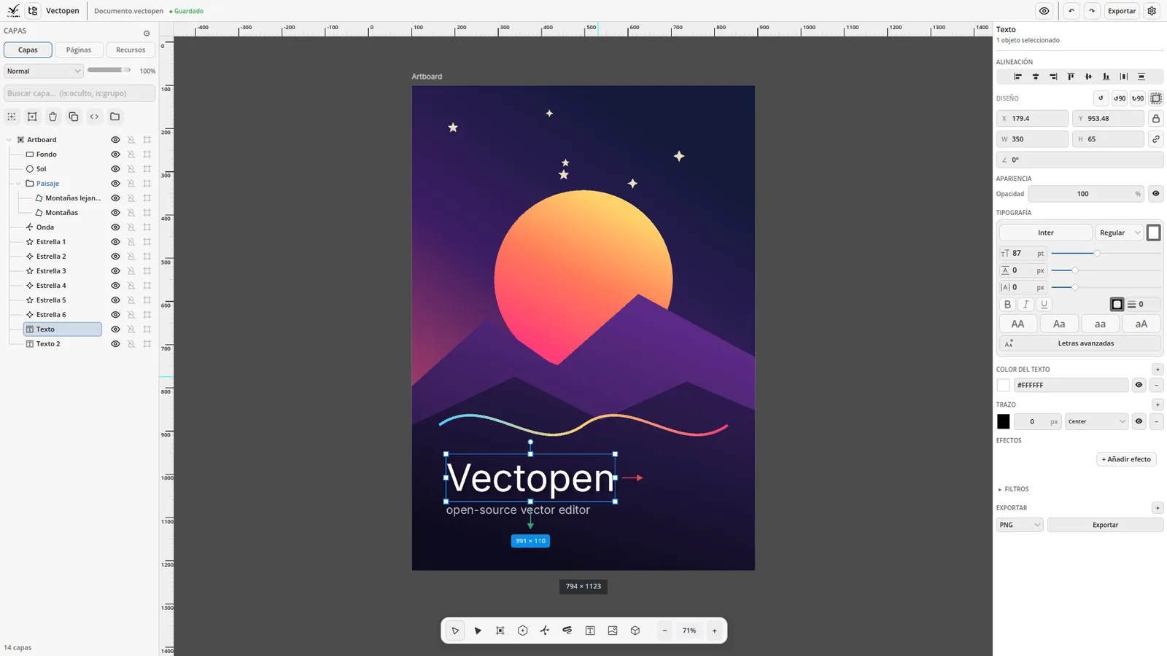Open the Normal blend mode dropdown

tap(43, 71)
